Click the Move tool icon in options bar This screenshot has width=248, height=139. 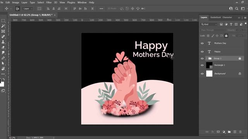point(7,8)
